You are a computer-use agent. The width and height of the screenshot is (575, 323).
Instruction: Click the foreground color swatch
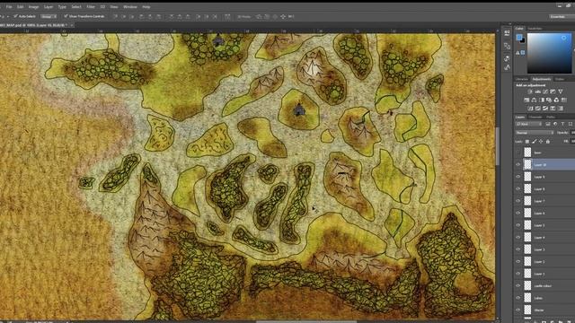(x=519, y=38)
